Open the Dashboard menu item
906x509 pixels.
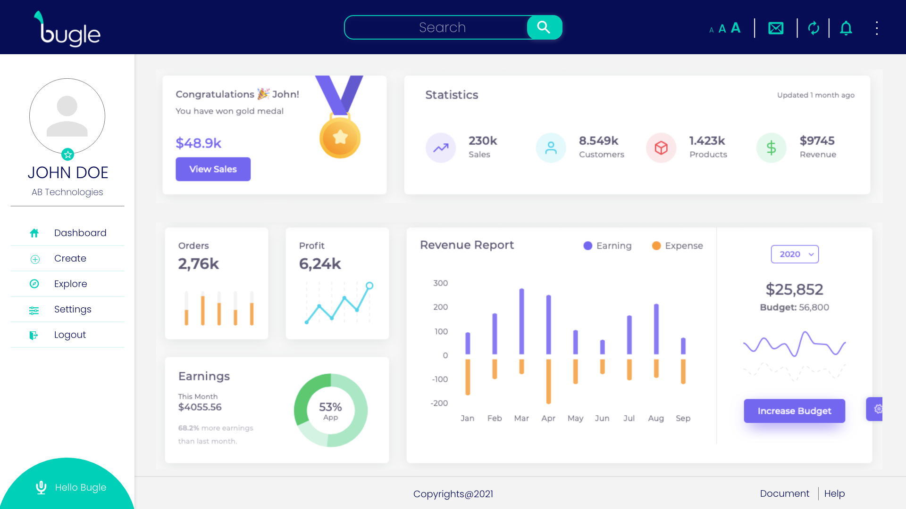tap(80, 233)
